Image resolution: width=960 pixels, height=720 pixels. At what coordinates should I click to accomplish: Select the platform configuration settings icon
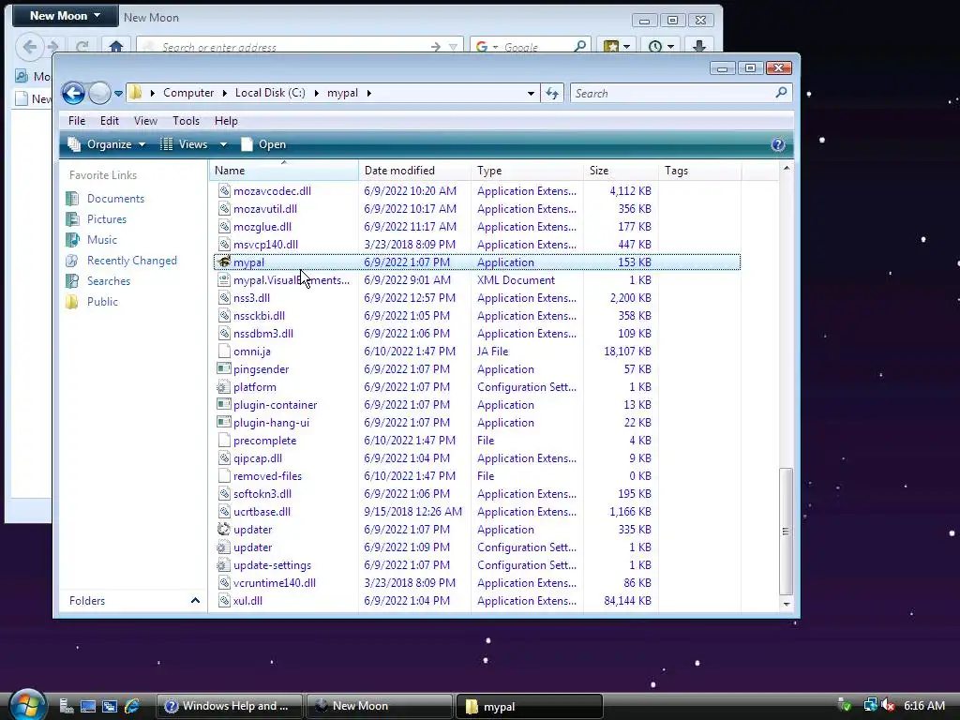[x=223, y=387]
